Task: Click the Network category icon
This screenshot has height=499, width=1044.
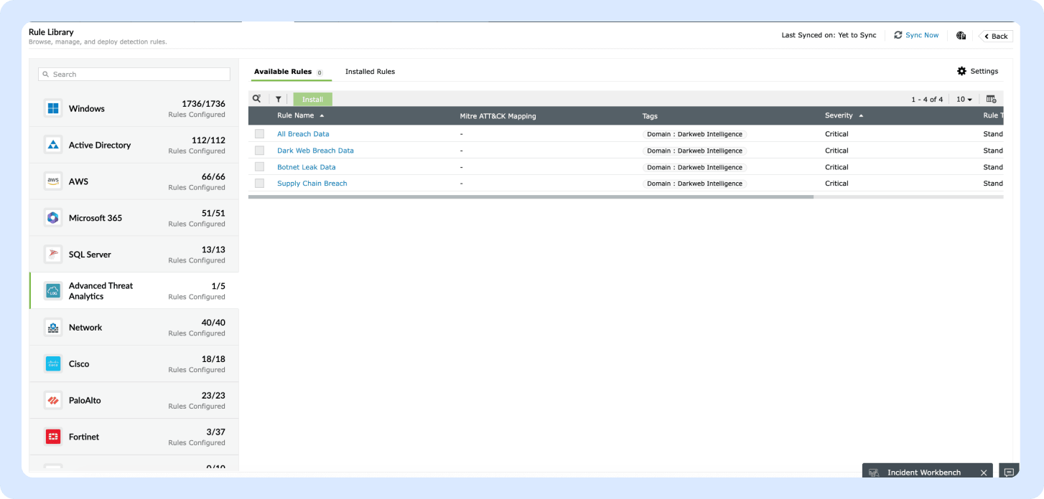Action: pos(53,328)
